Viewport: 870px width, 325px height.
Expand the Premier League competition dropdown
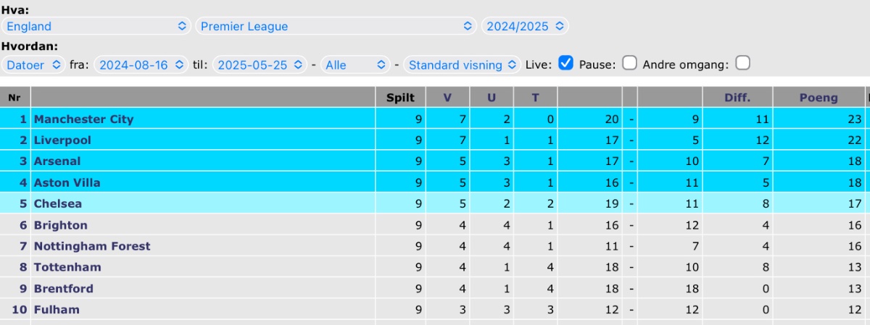pos(336,26)
